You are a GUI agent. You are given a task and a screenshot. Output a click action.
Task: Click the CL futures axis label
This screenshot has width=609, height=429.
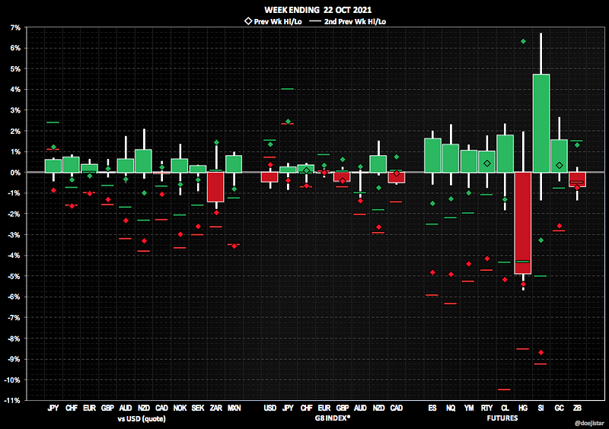(505, 408)
